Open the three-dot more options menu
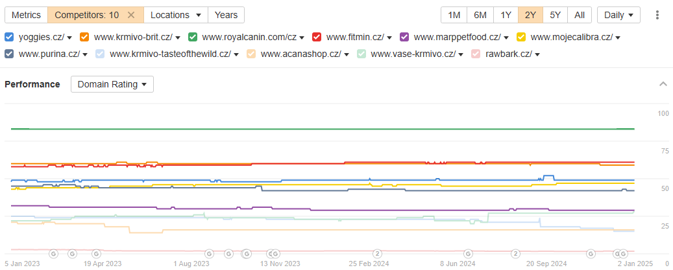673x270 pixels. [657, 15]
